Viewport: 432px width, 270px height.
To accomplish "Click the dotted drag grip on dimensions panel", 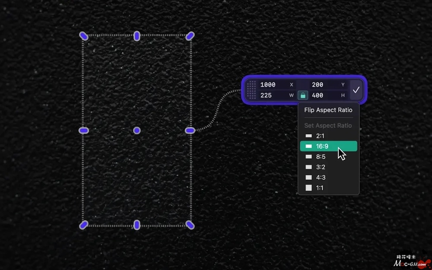I will [x=252, y=90].
